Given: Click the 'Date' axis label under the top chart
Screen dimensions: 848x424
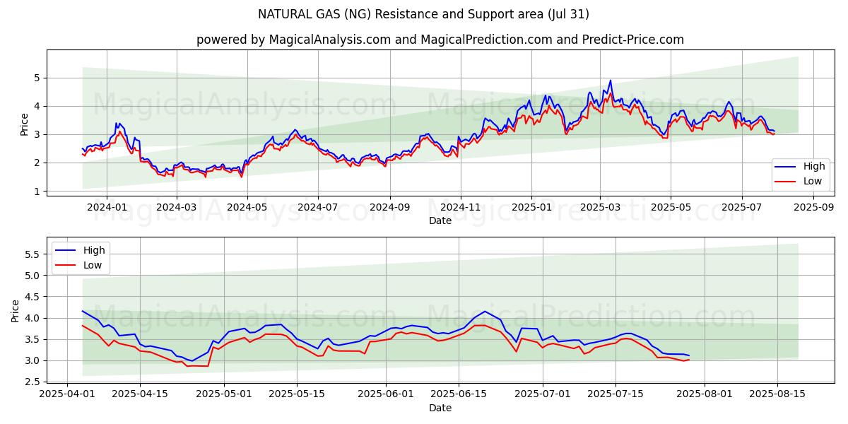Looking at the screenshot, I should [x=440, y=220].
